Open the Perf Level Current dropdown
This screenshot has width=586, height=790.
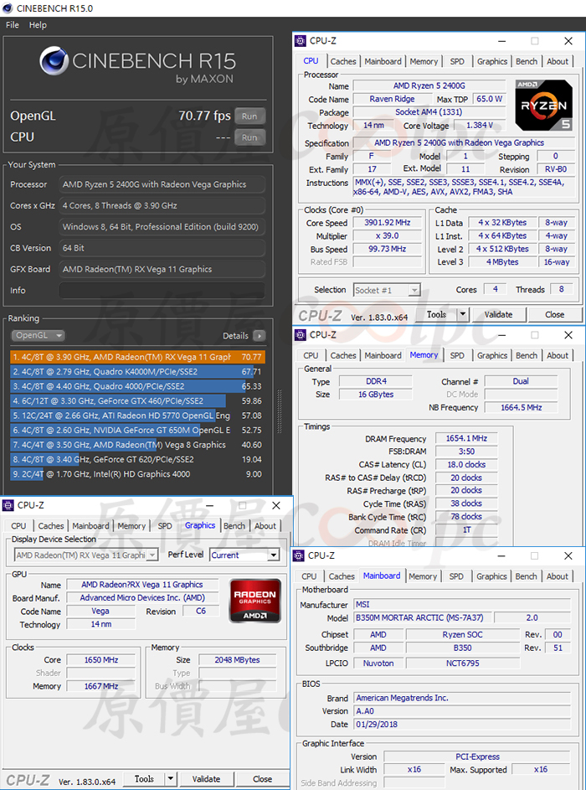tap(244, 555)
